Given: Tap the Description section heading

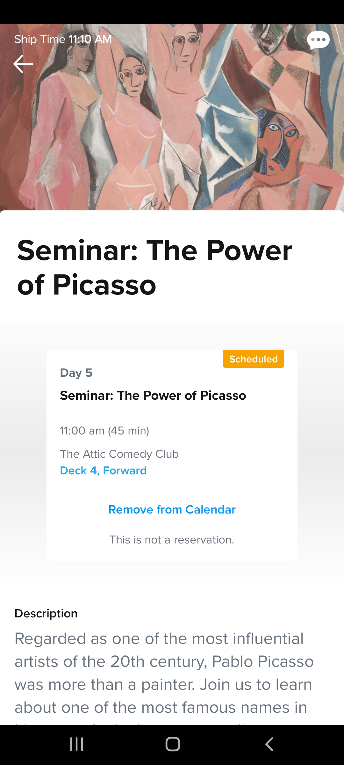Looking at the screenshot, I should pos(46,613).
